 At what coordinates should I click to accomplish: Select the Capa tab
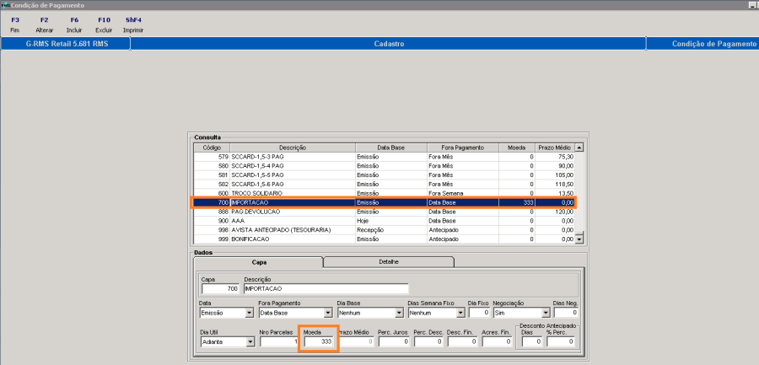click(259, 262)
